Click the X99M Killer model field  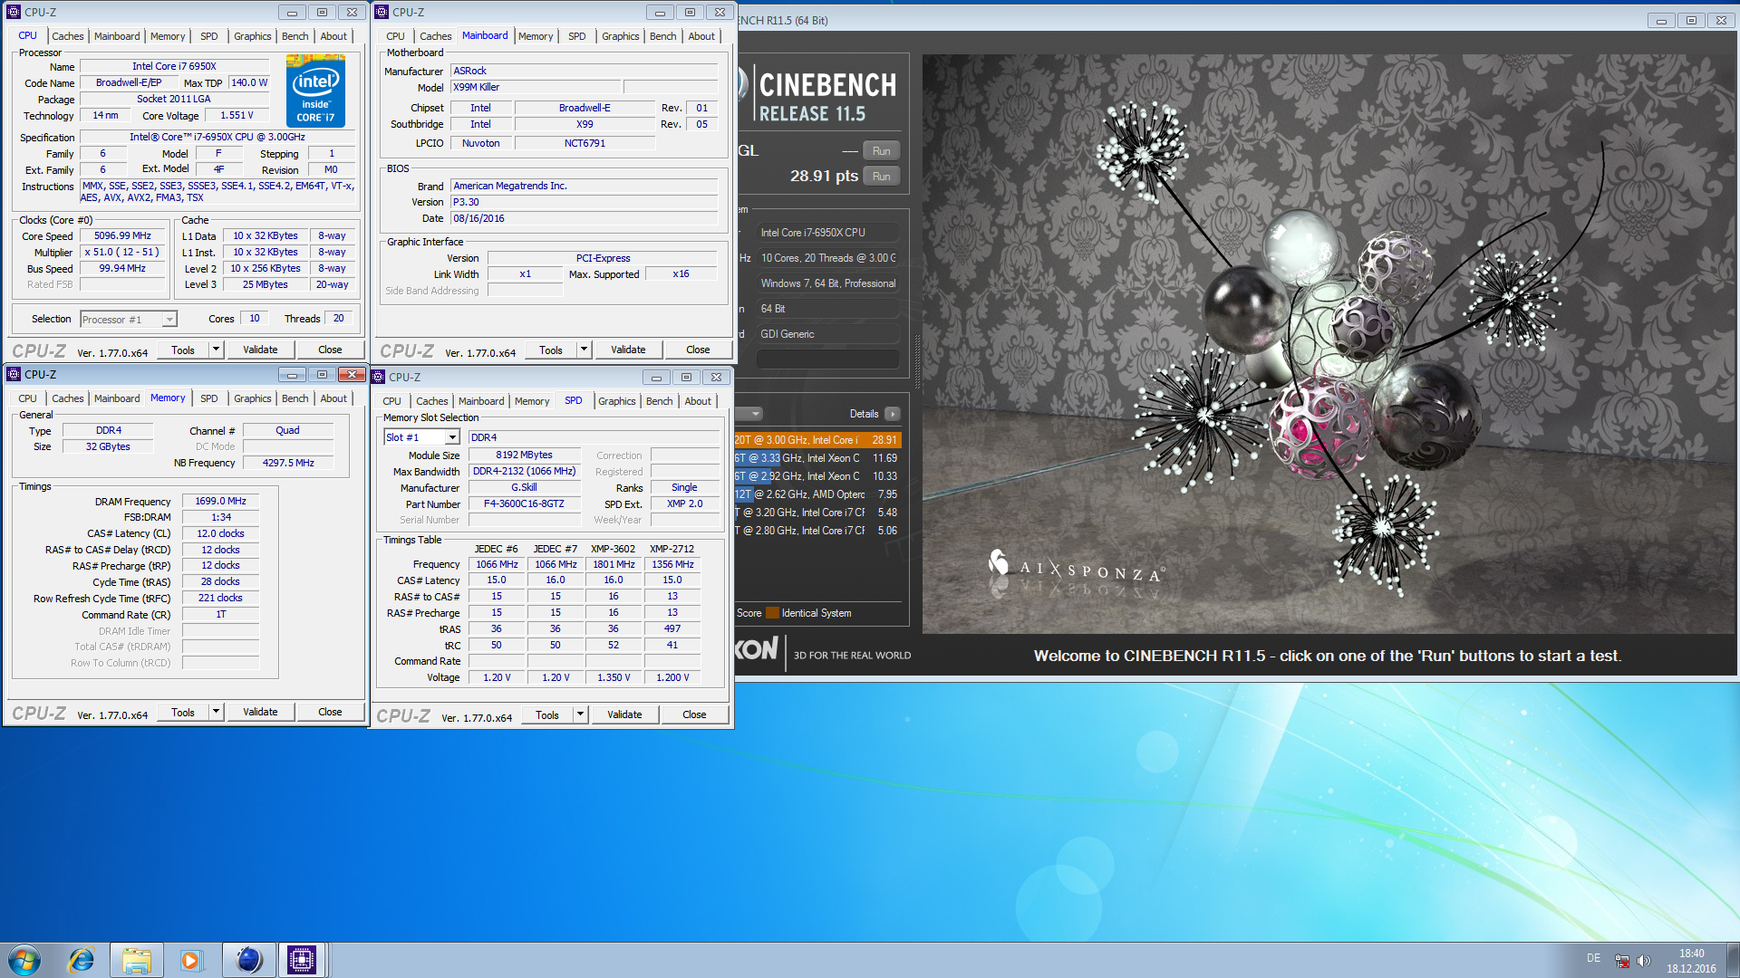coord(536,87)
